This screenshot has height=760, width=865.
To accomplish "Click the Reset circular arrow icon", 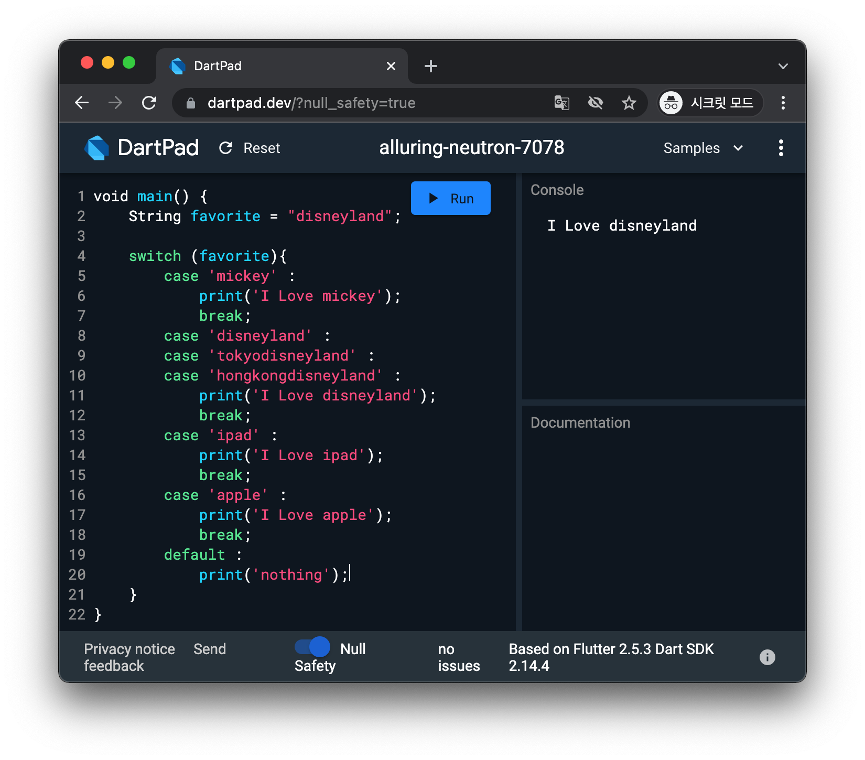I will point(226,148).
